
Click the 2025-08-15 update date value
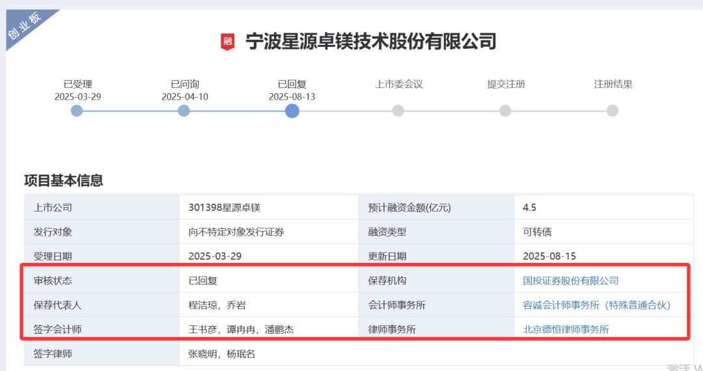click(549, 256)
